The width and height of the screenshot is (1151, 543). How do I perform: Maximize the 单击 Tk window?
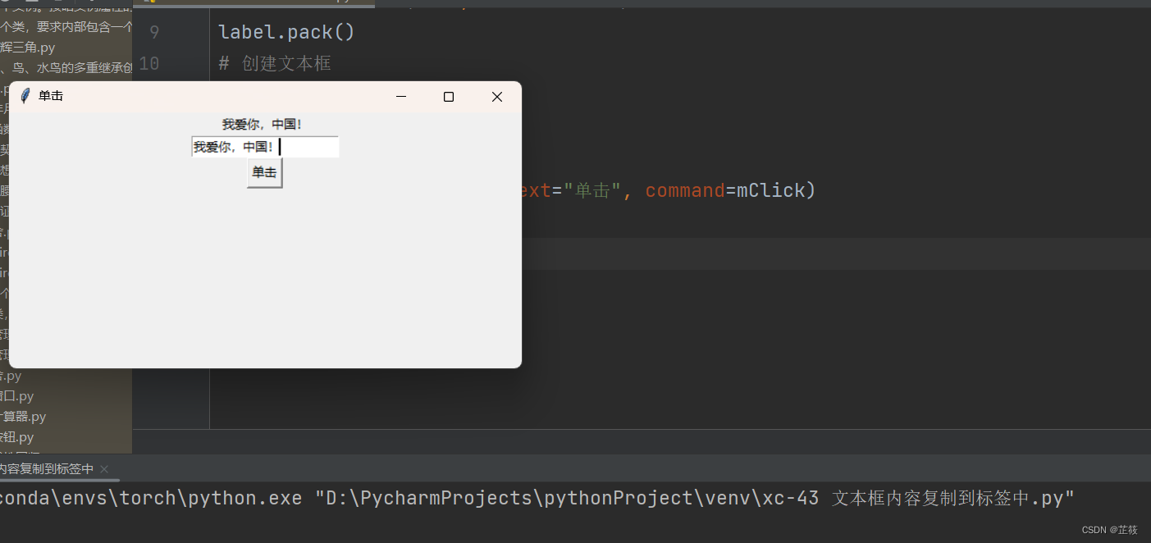pos(449,97)
